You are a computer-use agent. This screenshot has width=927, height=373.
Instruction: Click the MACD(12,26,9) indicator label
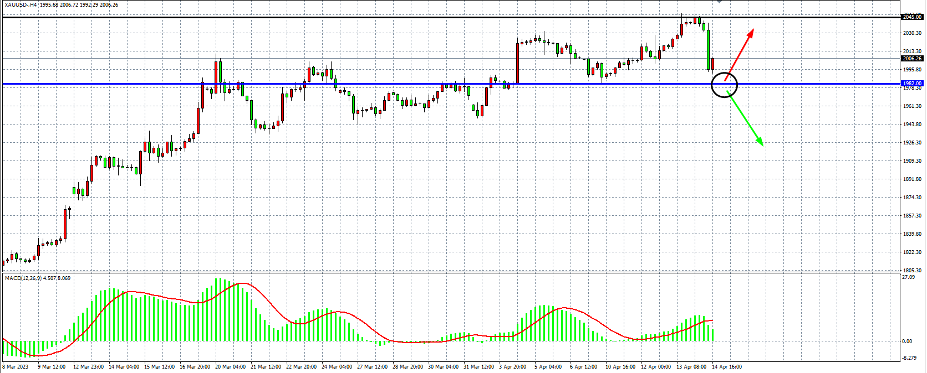[x=38, y=278]
